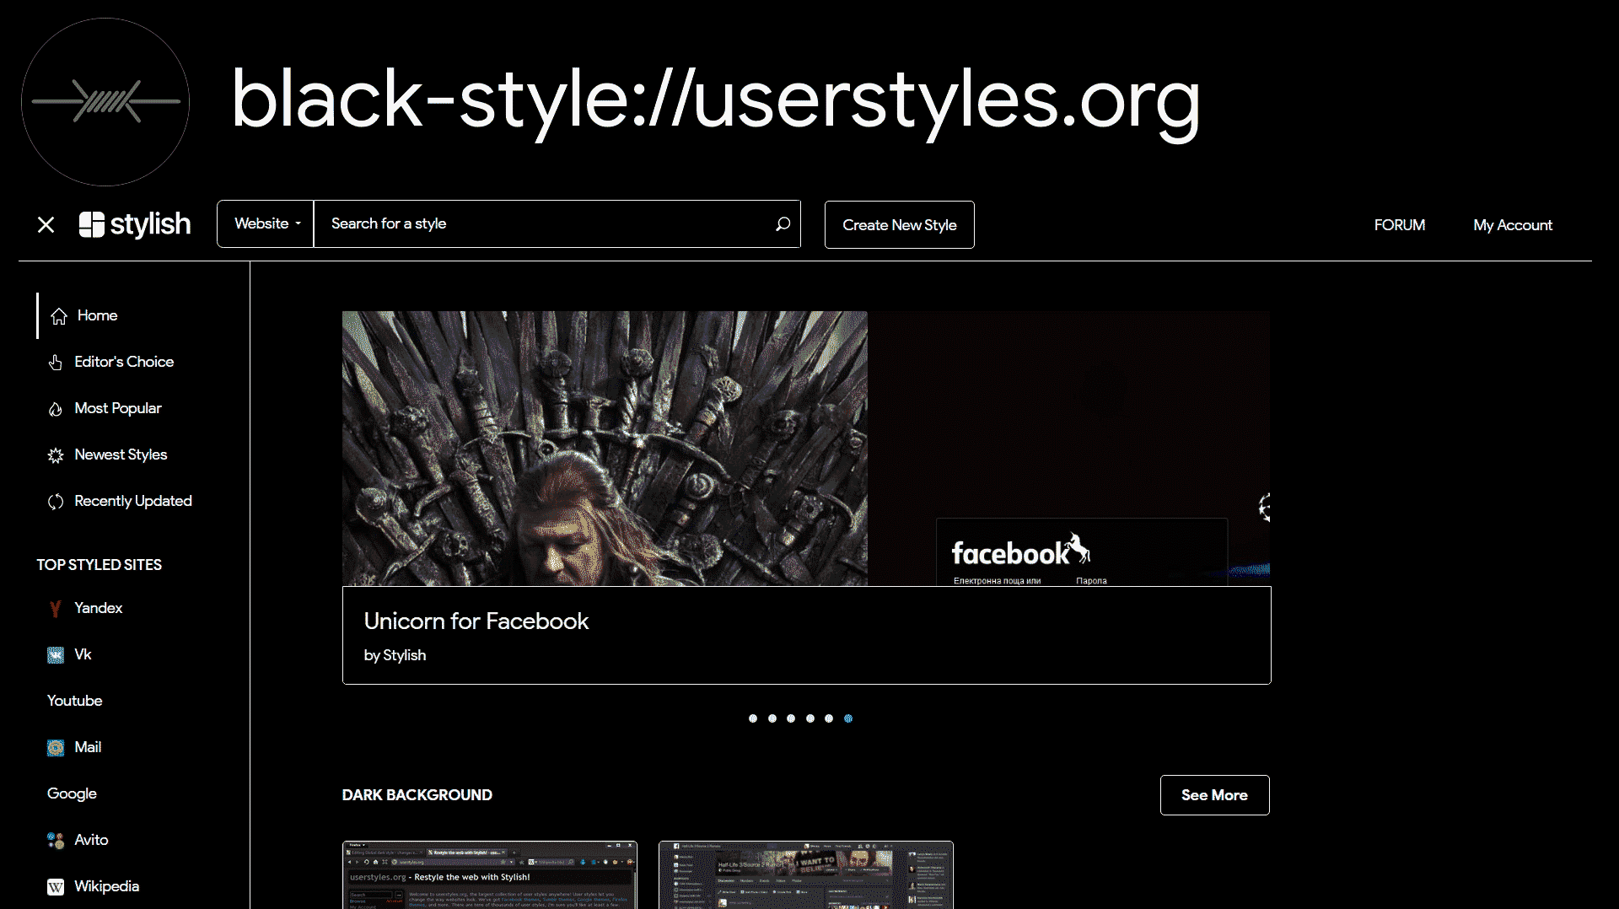Open Recently Updated
The height and width of the screenshot is (909, 1619).
(x=133, y=501)
